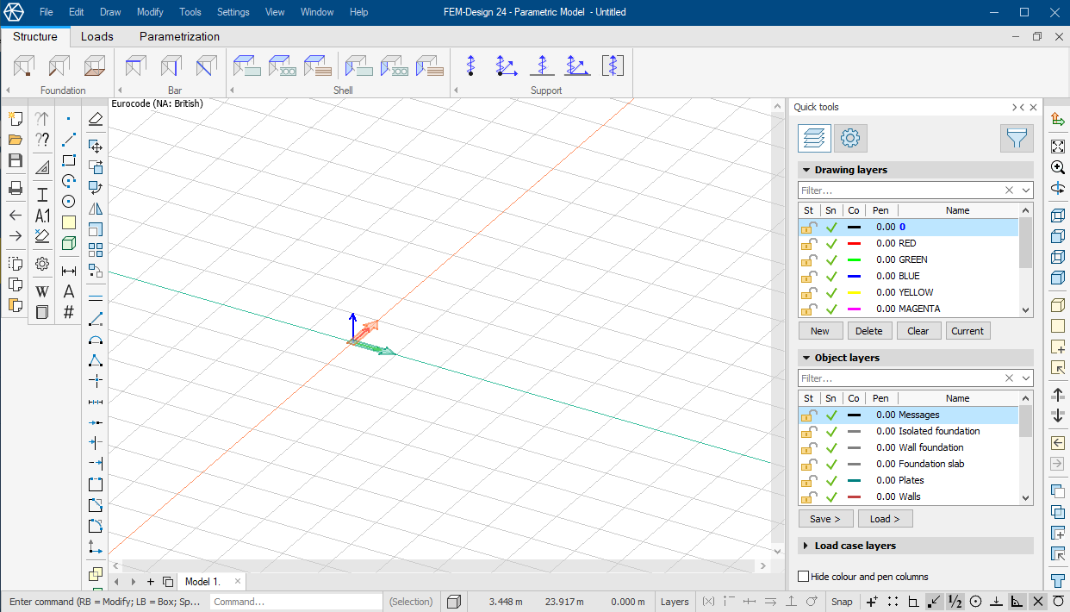Image resolution: width=1070 pixels, height=612 pixels.
Task: Click the Save diskette icon
Action: [x=15, y=160]
